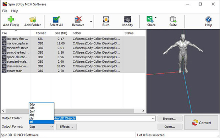220x138 pixels.
Task: Choose stl in the format list
Action: (41, 122)
